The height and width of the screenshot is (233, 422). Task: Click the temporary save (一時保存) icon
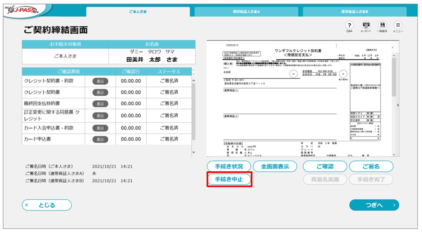382,26
